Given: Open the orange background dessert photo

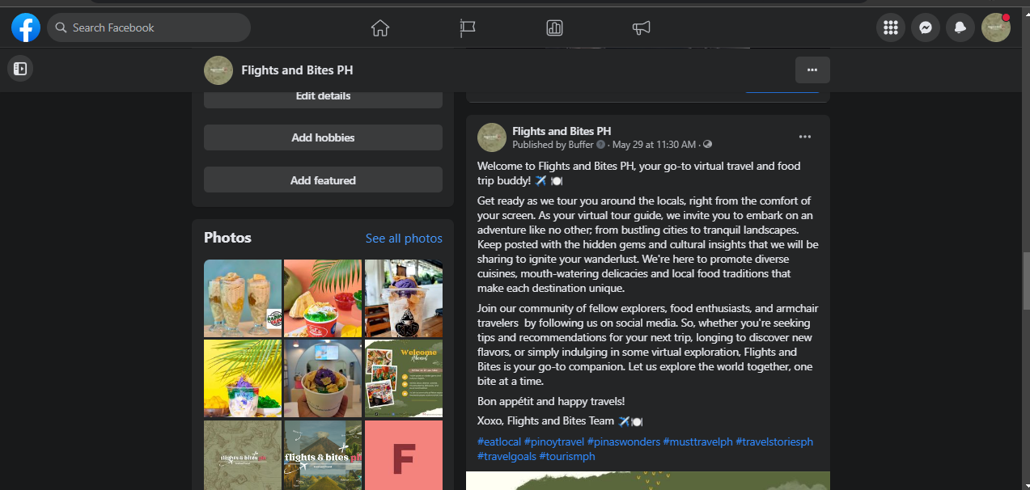Looking at the screenshot, I should 323,298.
